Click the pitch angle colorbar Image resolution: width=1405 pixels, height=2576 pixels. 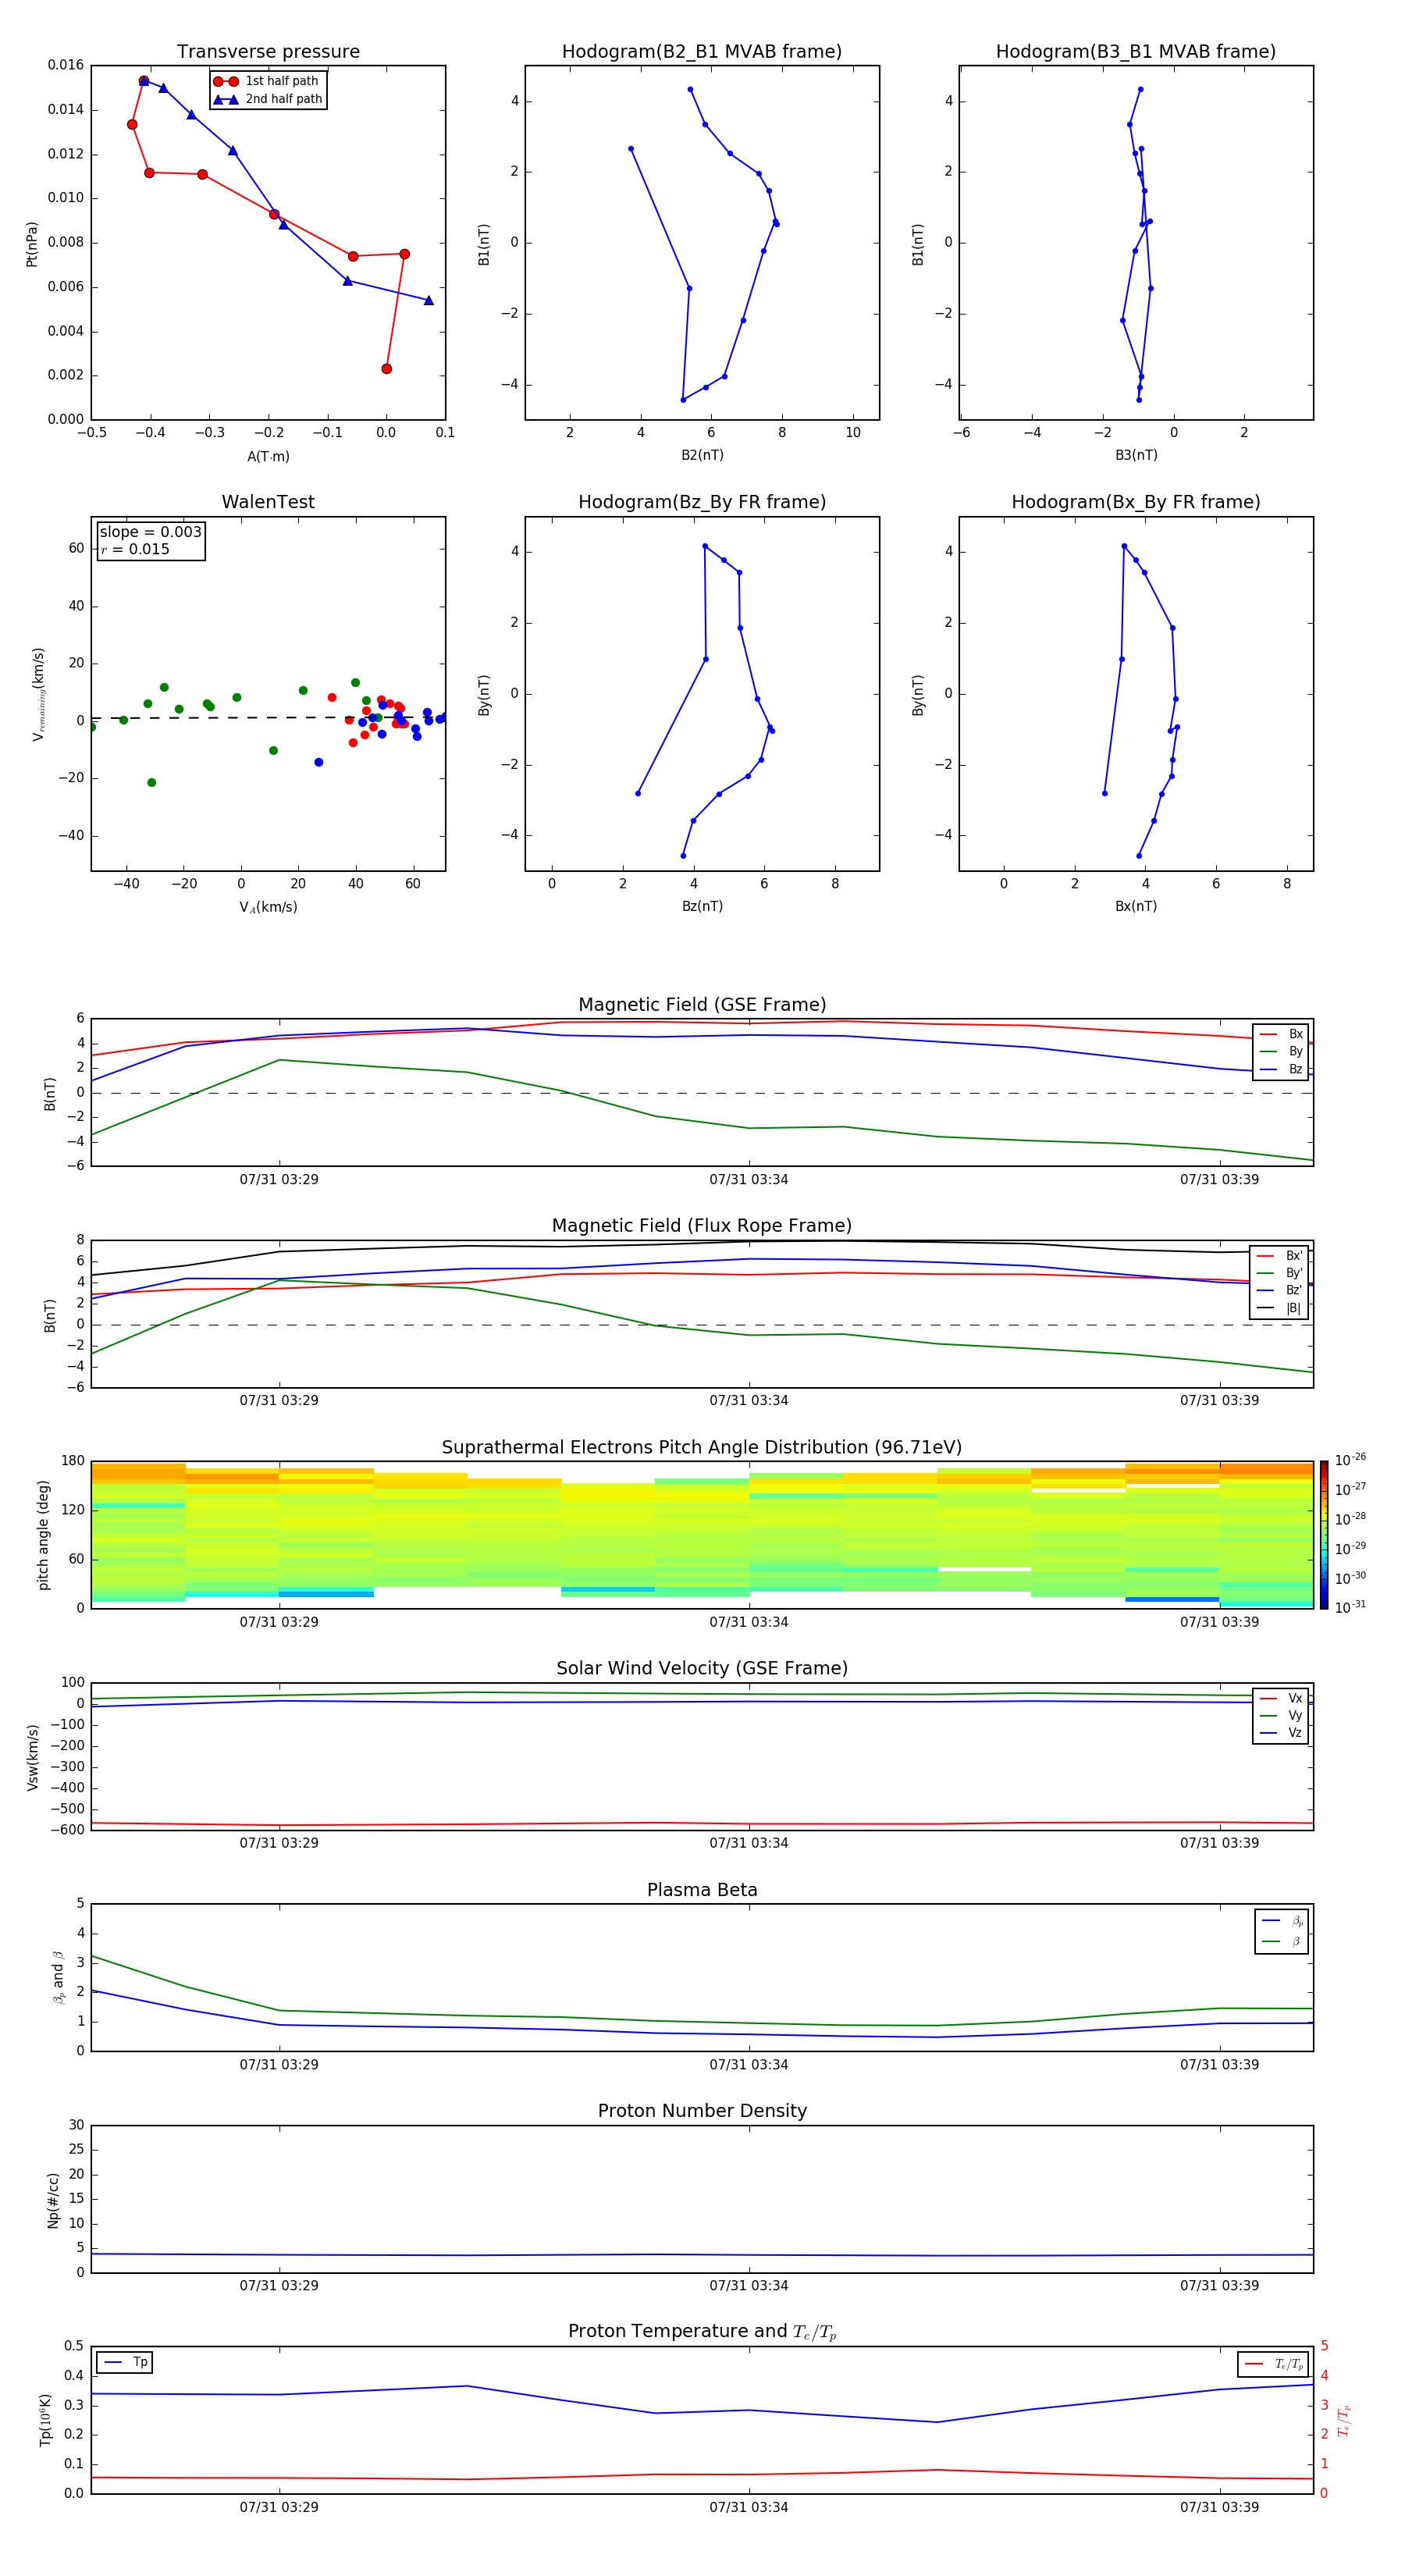(x=1323, y=1534)
